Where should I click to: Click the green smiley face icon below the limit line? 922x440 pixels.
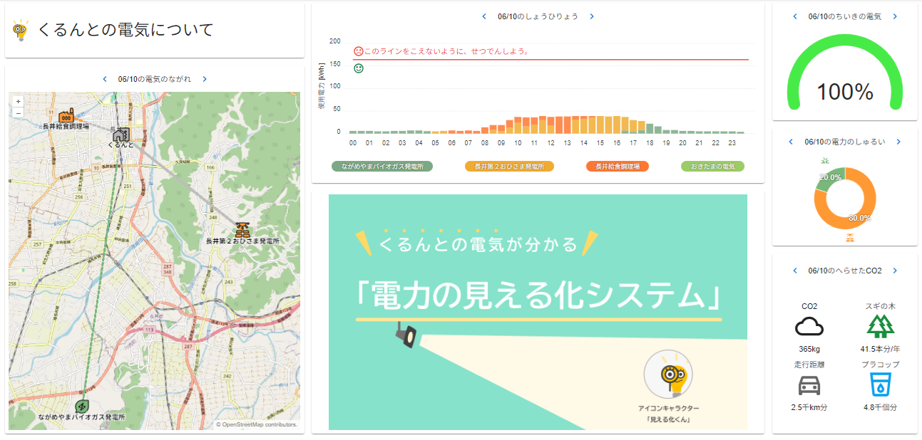coord(359,68)
